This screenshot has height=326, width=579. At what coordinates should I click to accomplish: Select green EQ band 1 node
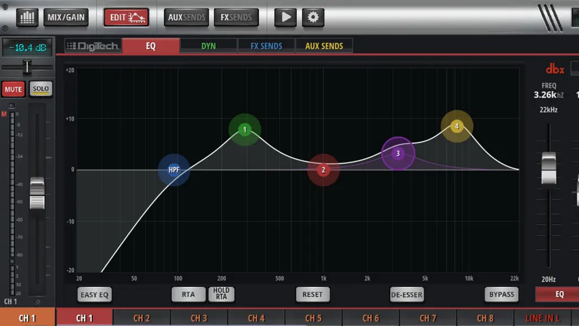[244, 130]
